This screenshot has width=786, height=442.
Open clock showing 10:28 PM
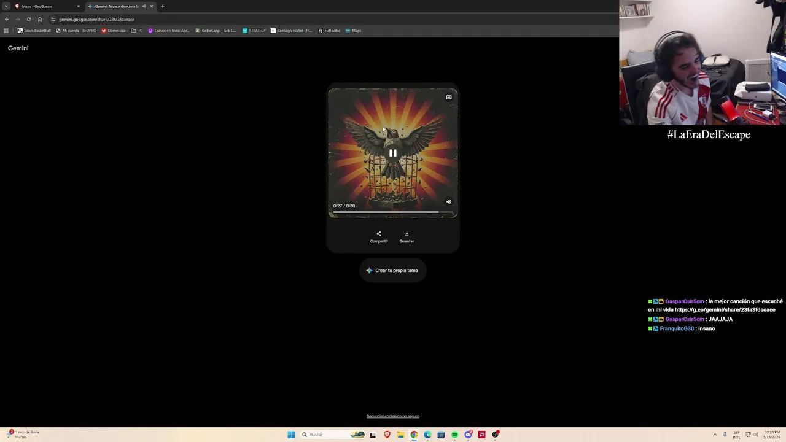click(x=771, y=435)
